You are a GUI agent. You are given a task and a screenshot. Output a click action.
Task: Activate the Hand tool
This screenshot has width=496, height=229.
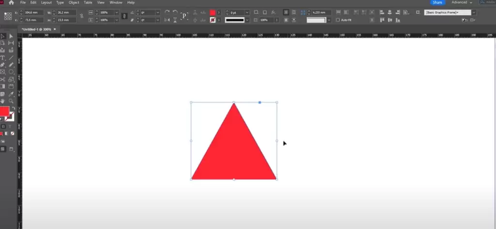(2, 101)
